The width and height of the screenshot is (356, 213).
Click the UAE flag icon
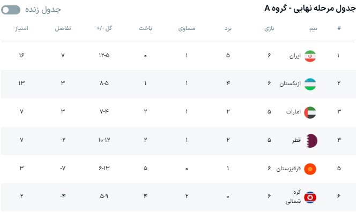point(310,112)
